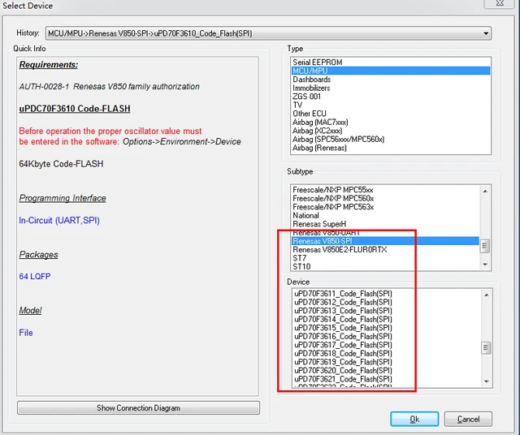Click File under Model
The height and width of the screenshot is (435, 520).
pyautogui.click(x=26, y=333)
